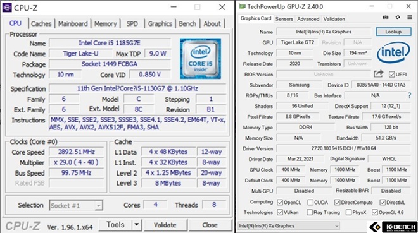The height and width of the screenshot is (233, 418).
Task: Click the Lookup button
Action: [x=393, y=32]
